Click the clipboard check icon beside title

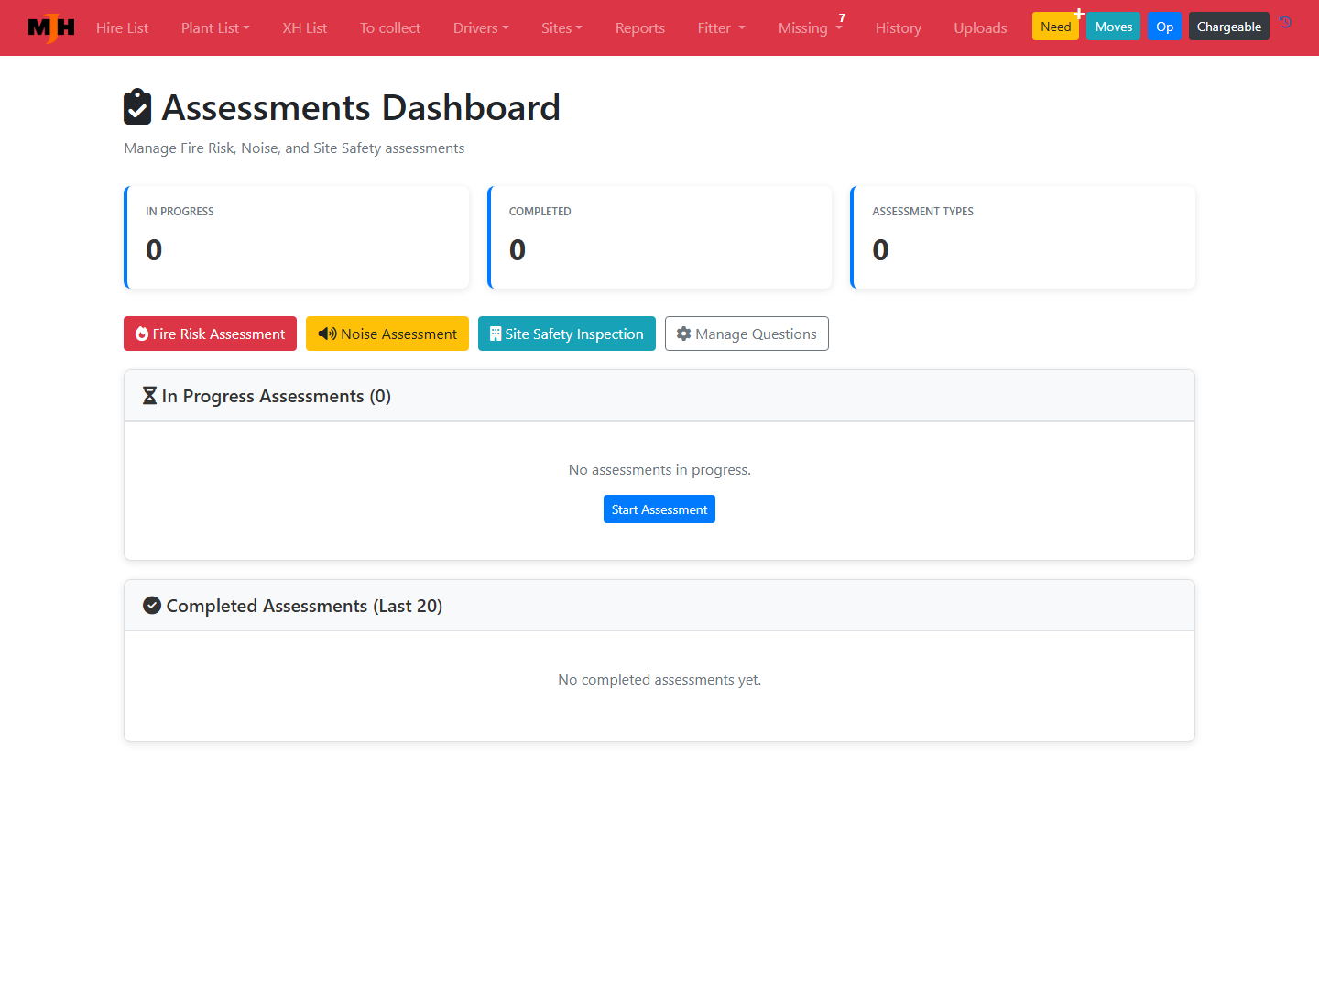click(x=137, y=106)
